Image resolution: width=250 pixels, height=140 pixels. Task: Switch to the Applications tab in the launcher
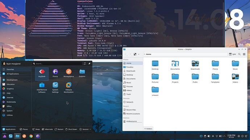[9, 129]
